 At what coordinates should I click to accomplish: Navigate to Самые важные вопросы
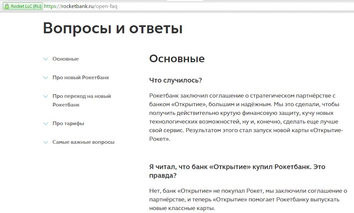(x=83, y=142)
